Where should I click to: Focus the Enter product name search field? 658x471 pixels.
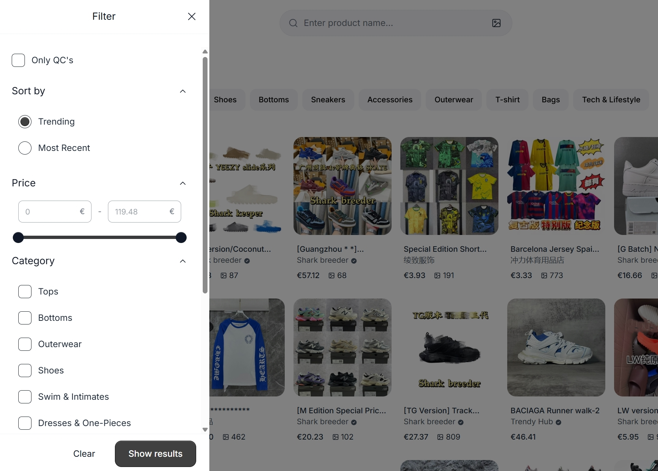(x=395, y=23)
